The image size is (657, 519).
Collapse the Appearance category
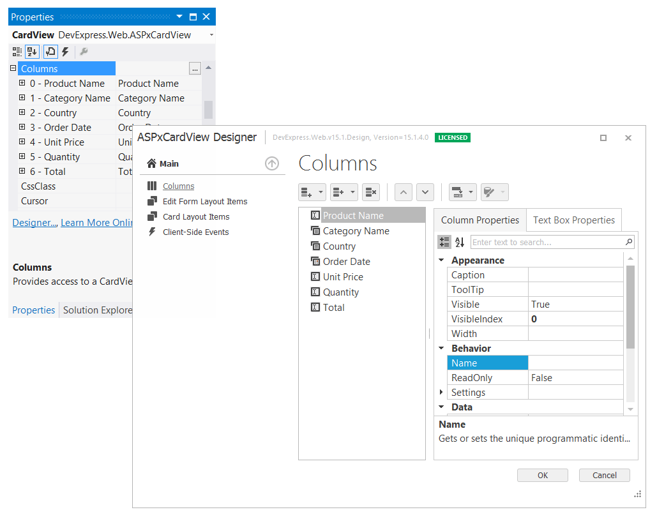click(441, 260)
